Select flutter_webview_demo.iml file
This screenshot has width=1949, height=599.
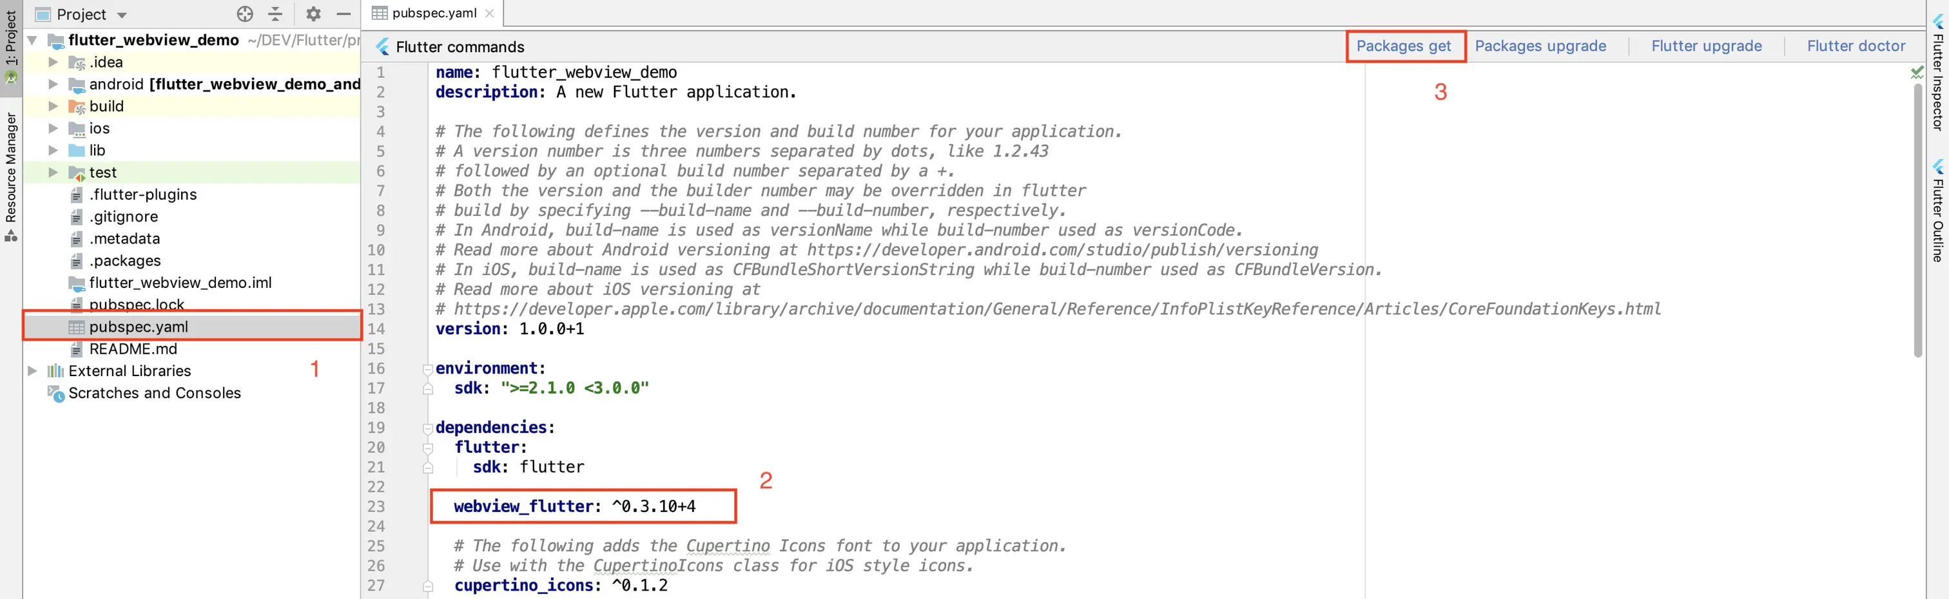click(180, 282)
